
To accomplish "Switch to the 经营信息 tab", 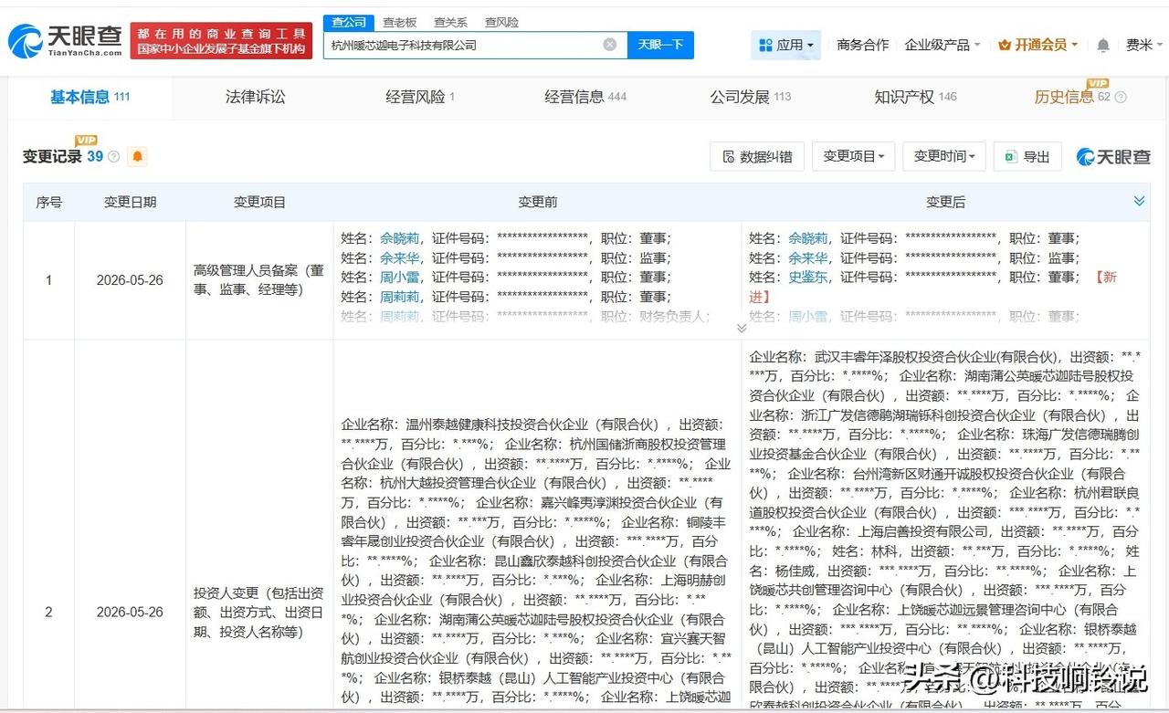I will [585, 97].
